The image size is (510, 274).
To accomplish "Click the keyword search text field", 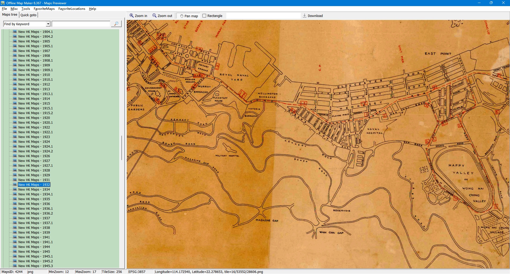I will click(81, 24).
